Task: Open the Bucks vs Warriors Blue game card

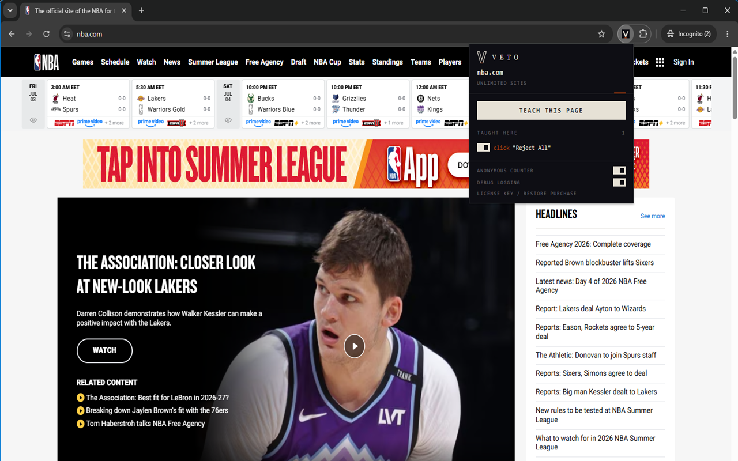Action: click(284, 104)
